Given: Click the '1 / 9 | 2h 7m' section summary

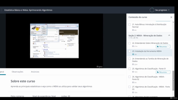Looking at the screenshot, I should [133, 38].
